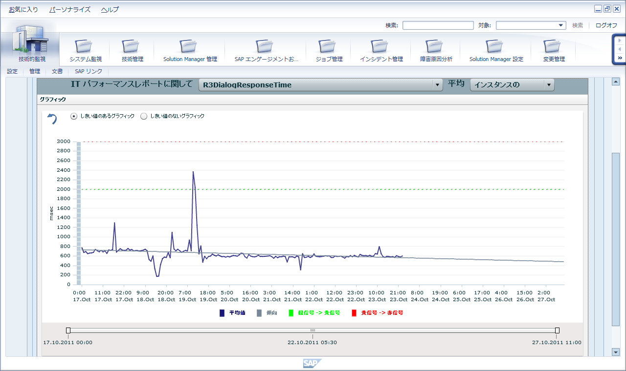Select しきい値のないグラフィック radio button
Image resolution: width=626 pixels, height=371 pixels.
tap(144, 116)
